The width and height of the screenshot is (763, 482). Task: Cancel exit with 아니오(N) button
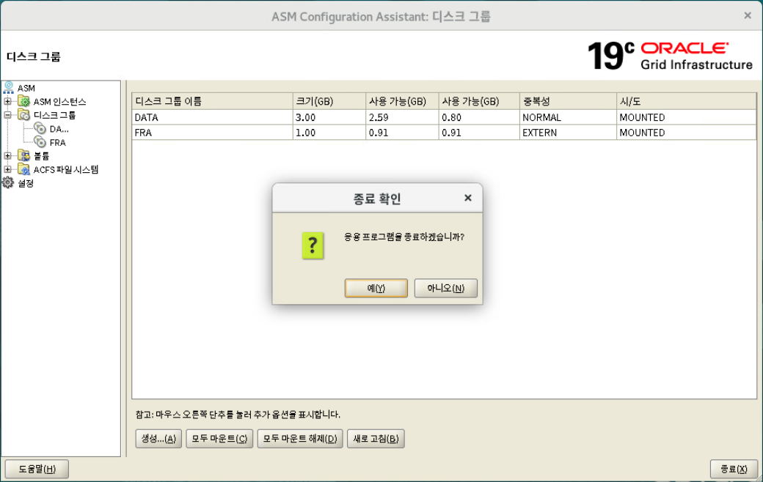(446, 288)
